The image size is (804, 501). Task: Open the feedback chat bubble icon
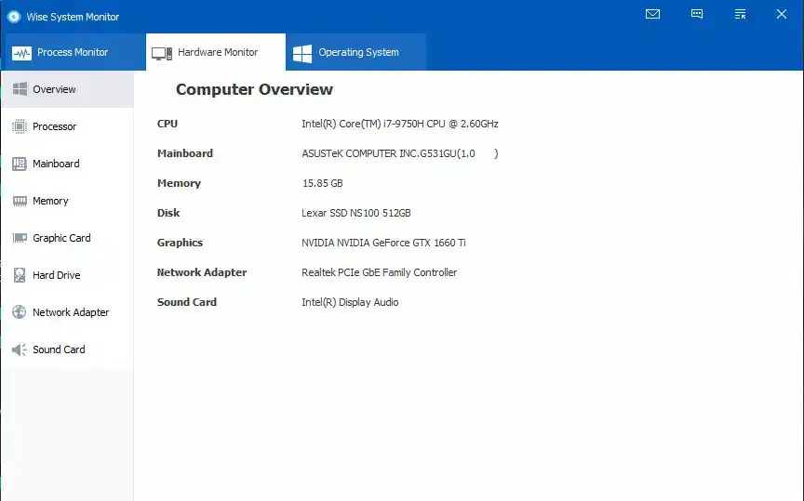(696, 14)
